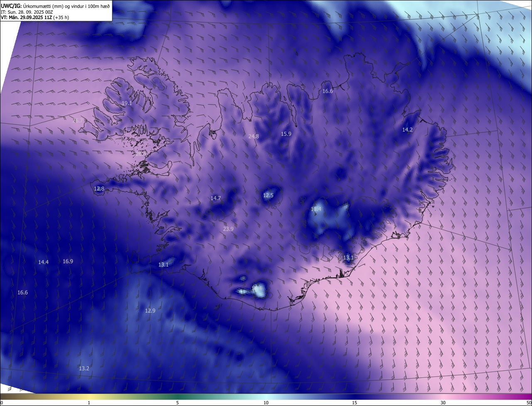532x406 pixels.
Task: Click the 14.7 value label
Action: pos(216,198)
